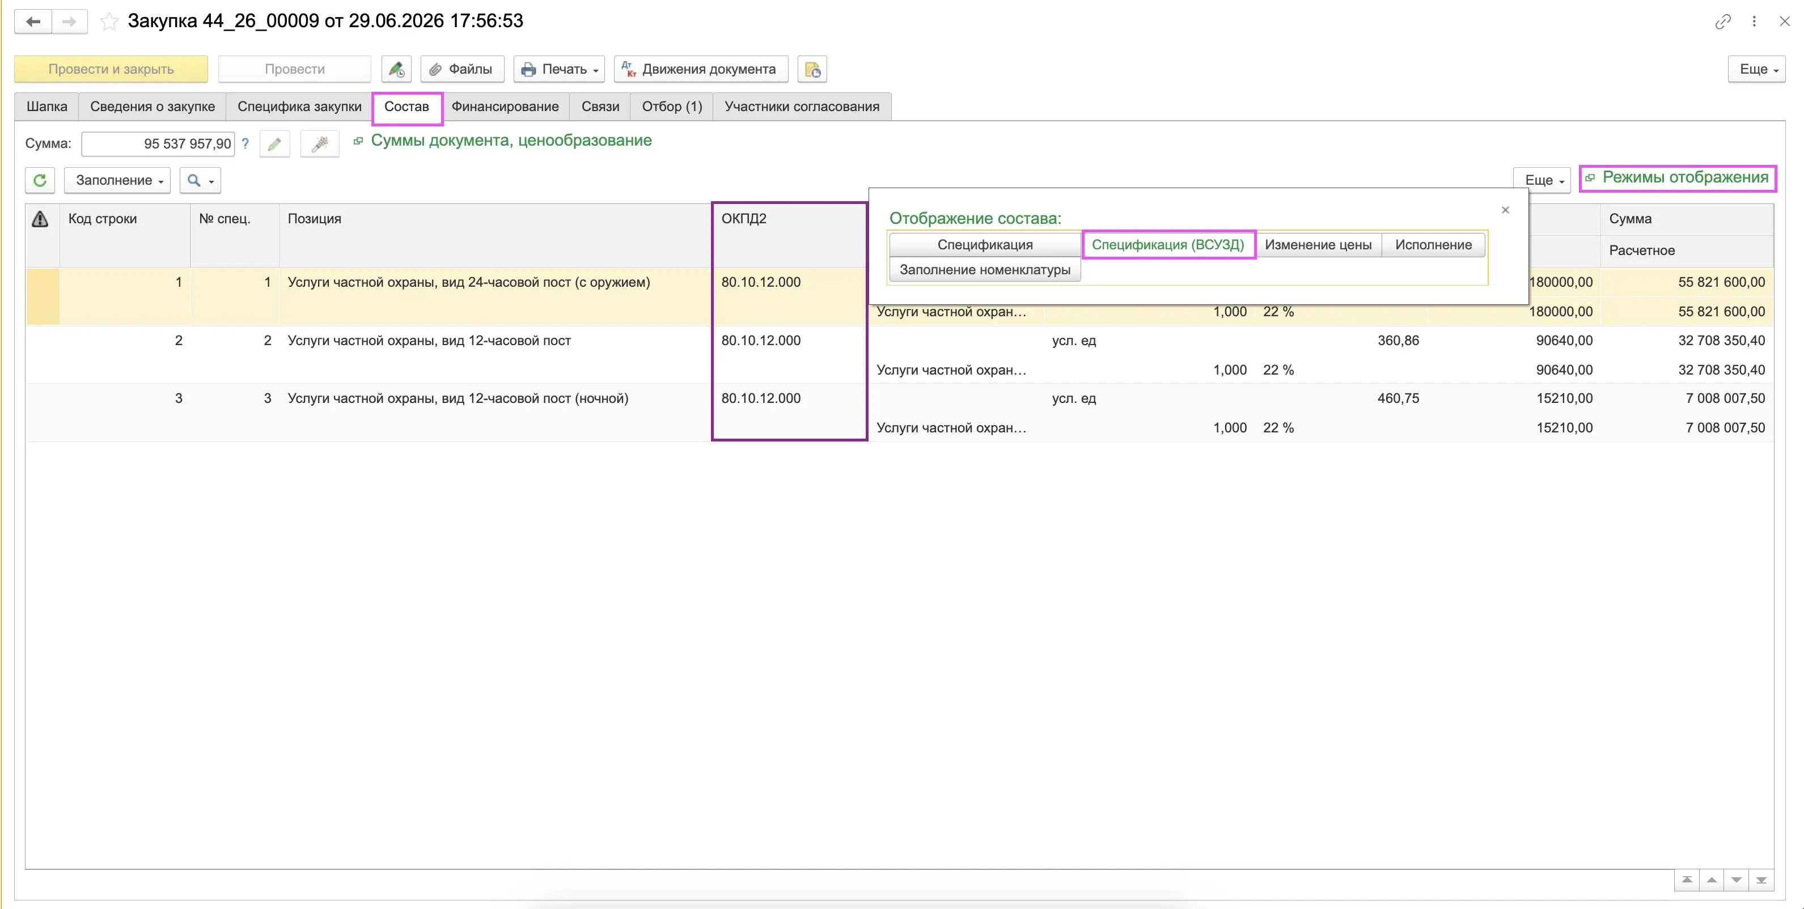Image resolution: width=1804 pixels, height=909 pixels.
Task: Select the Спецификация display mode
Action: coord(985,245)
